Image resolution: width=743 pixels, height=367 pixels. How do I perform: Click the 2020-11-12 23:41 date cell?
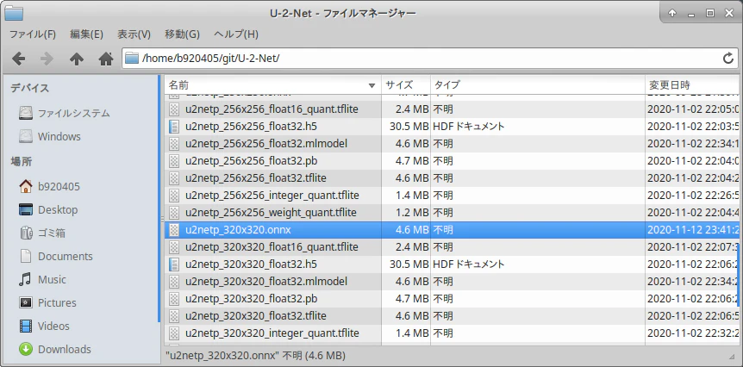coord(692,230)
